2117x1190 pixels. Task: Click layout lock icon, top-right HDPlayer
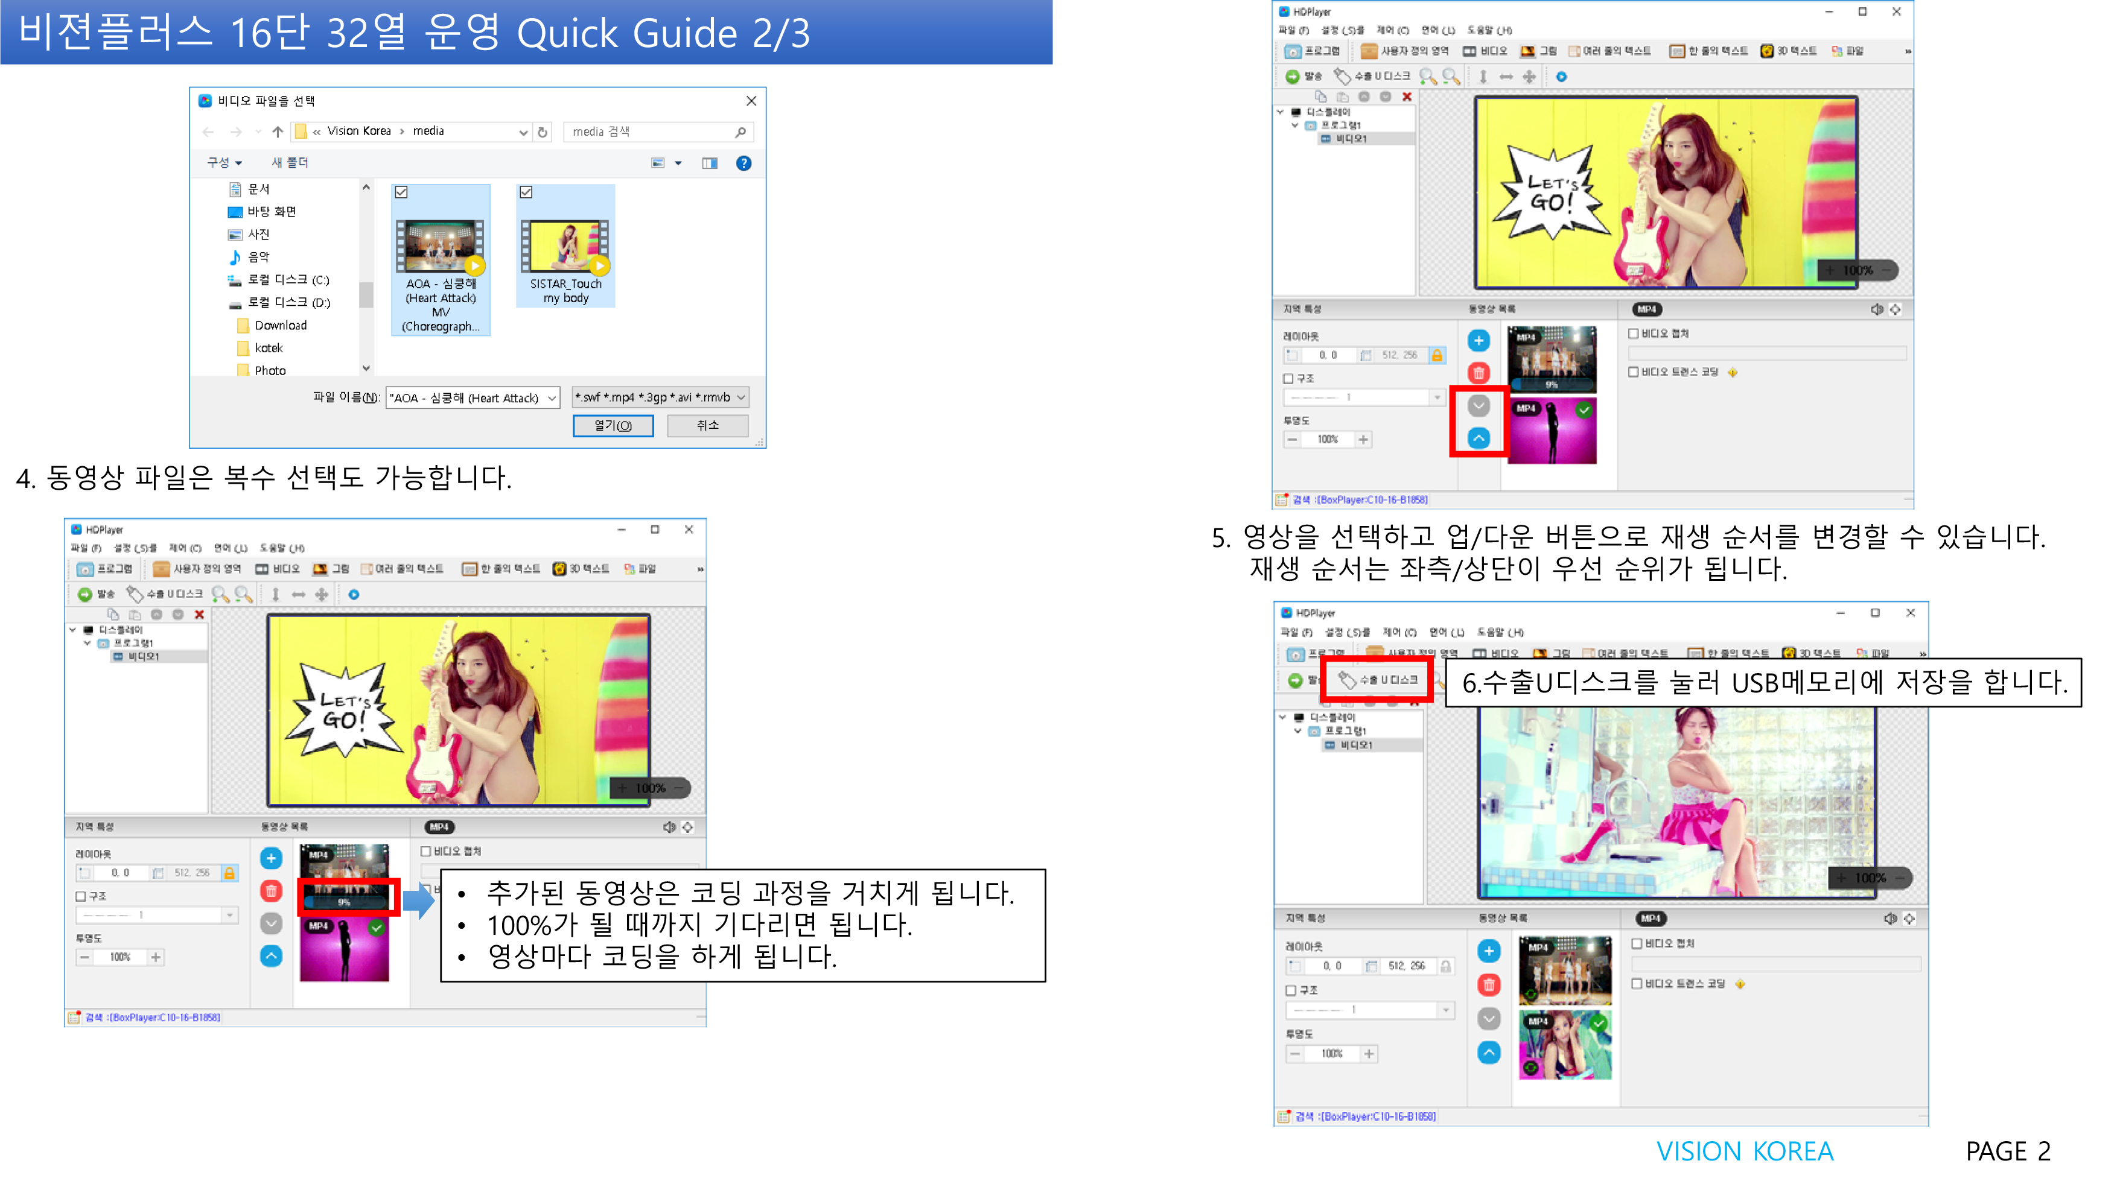pos(1437,355)
